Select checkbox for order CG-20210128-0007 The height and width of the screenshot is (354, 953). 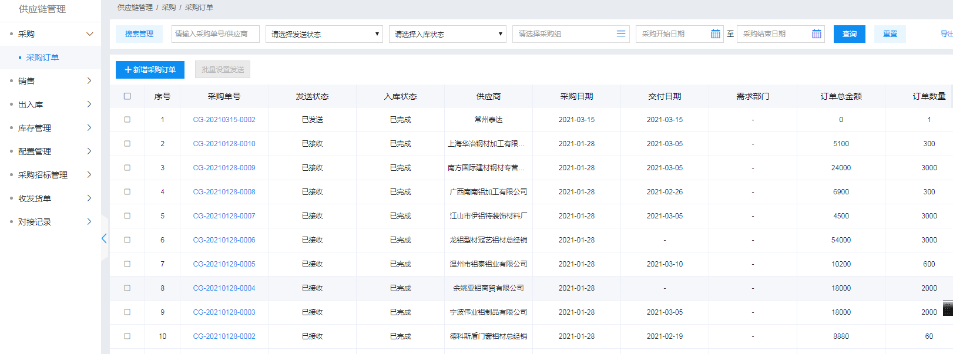click(x=127, y=216)
